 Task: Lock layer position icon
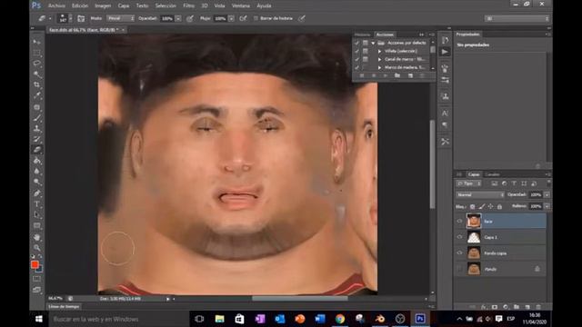tap(490, 206)
